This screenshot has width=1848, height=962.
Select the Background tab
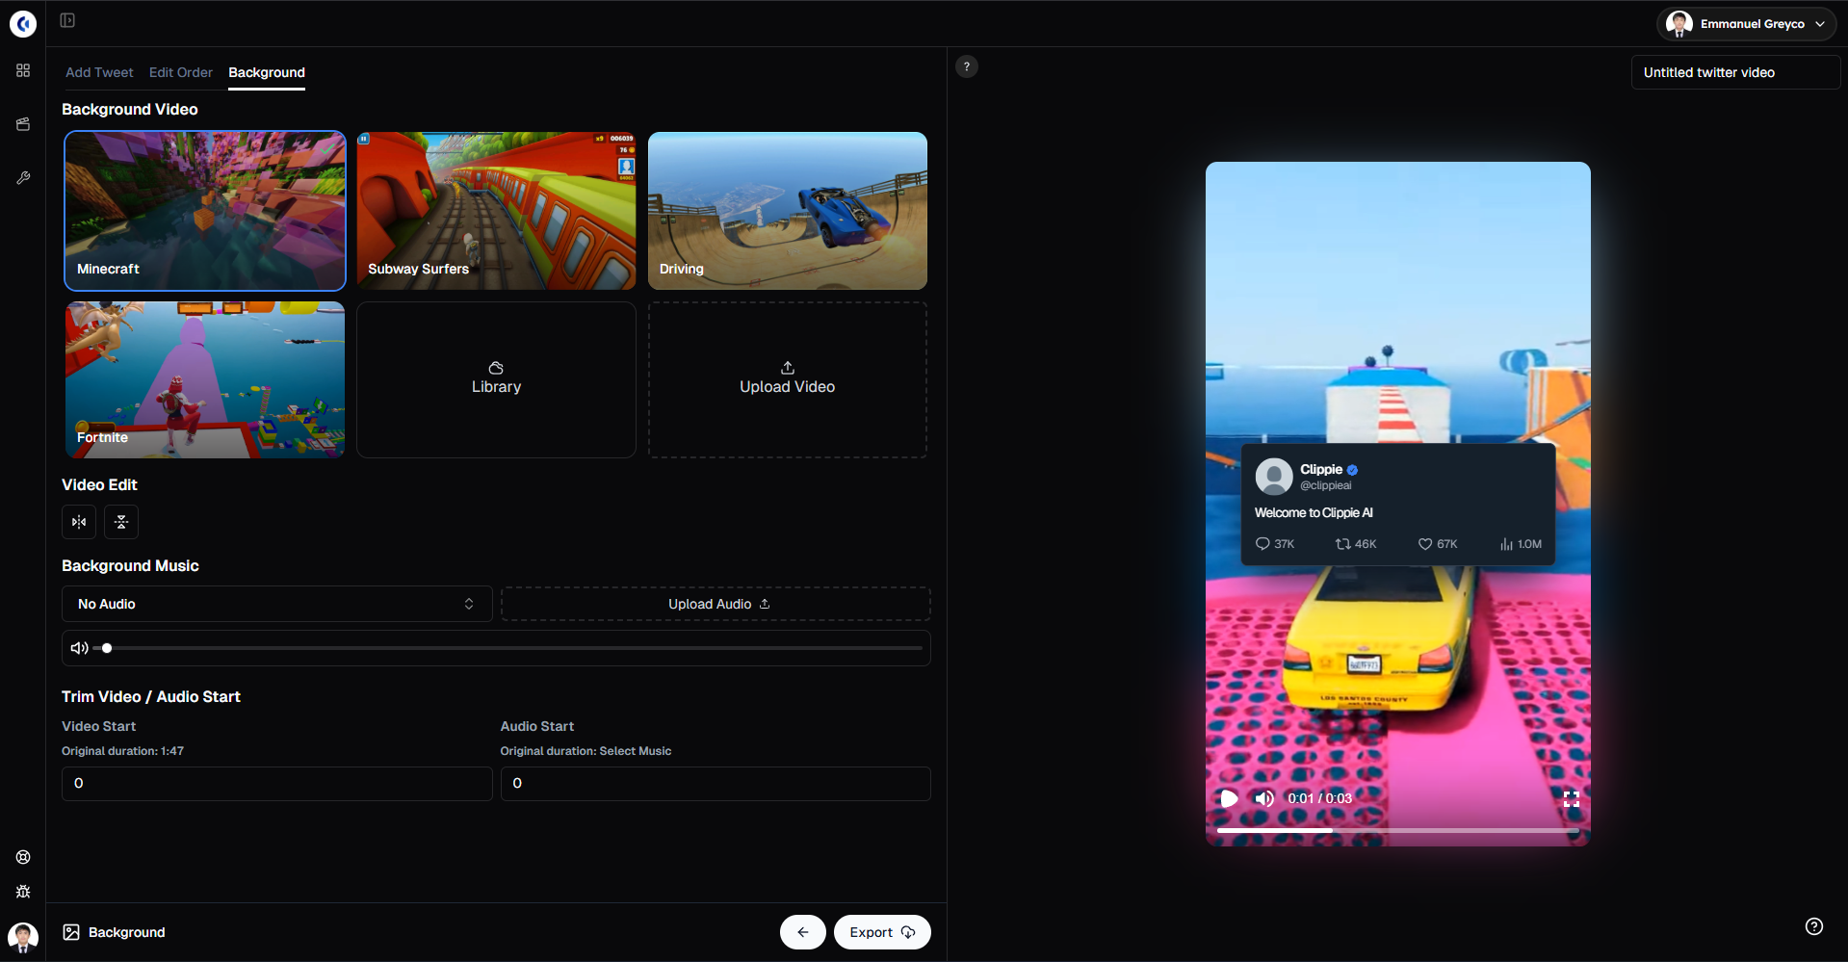267,72
